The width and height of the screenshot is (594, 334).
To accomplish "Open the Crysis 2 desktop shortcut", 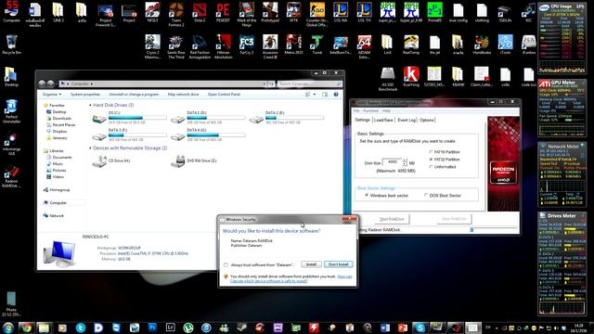I will 152,47.
